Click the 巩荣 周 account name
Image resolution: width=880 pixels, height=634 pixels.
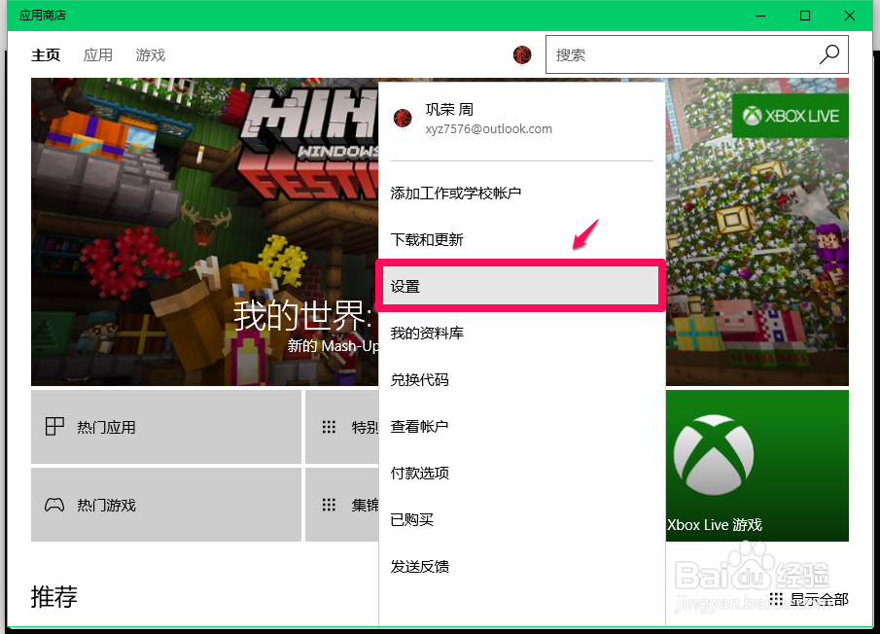pyautogui.click(x=449, y=110)
